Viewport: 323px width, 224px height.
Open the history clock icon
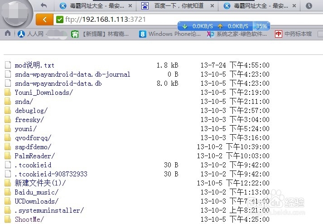click(x=309, y=6)
